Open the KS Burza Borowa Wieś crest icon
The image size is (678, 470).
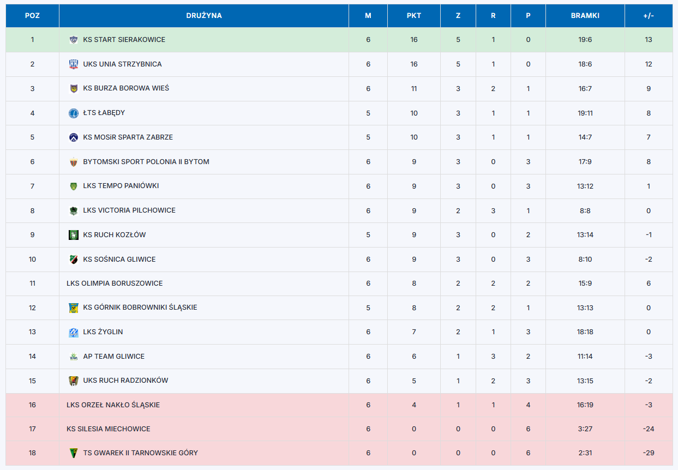coord(74,88)
